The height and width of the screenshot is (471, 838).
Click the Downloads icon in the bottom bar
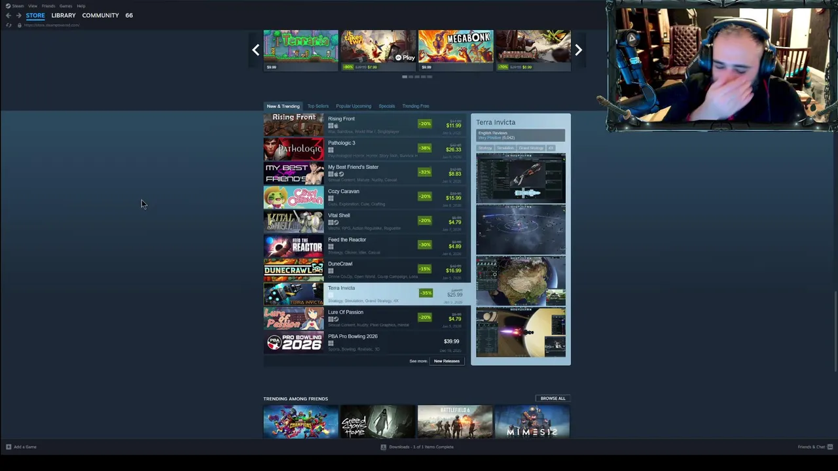(x=384, y=447)
